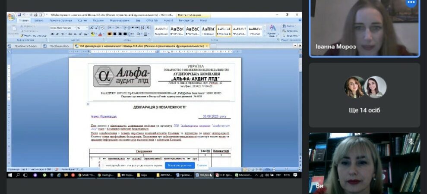Open the Line Spacing dropdown
The width and height of the screenshot is (427, 194).
tap(132, 34)
